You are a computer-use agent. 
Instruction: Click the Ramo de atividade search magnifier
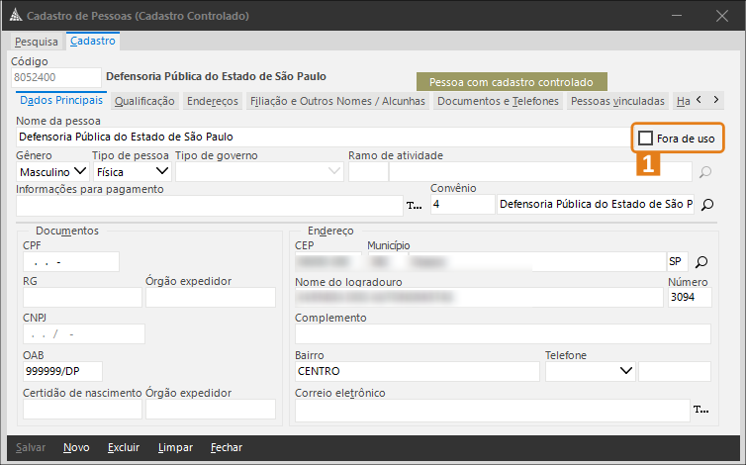click(x=705, y=172)
